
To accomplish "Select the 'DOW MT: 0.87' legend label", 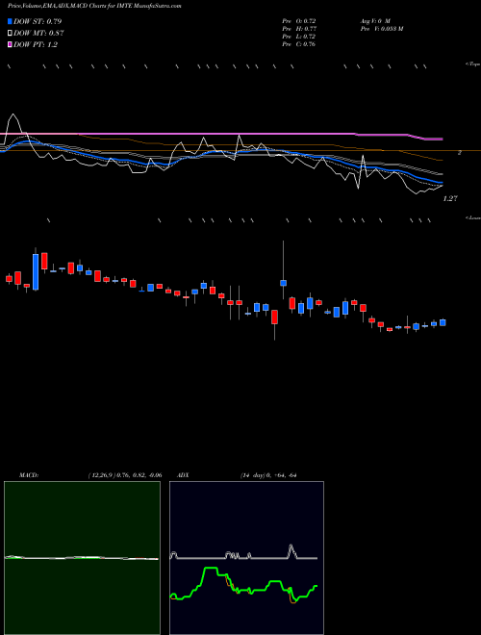I will coord(38,34).
